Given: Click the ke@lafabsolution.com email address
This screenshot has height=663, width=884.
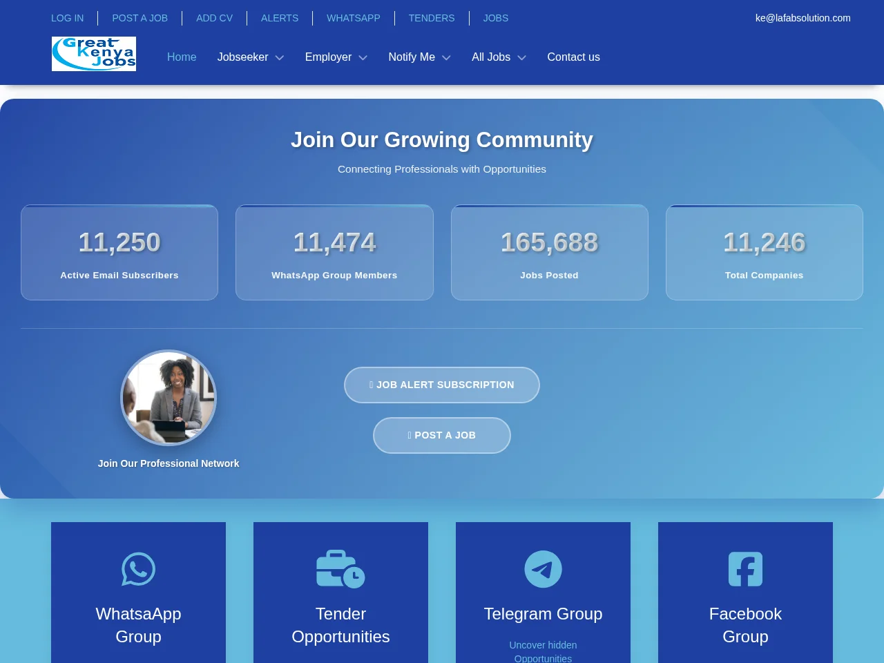Looking at the screenshot, I should (x=803, y=18).
